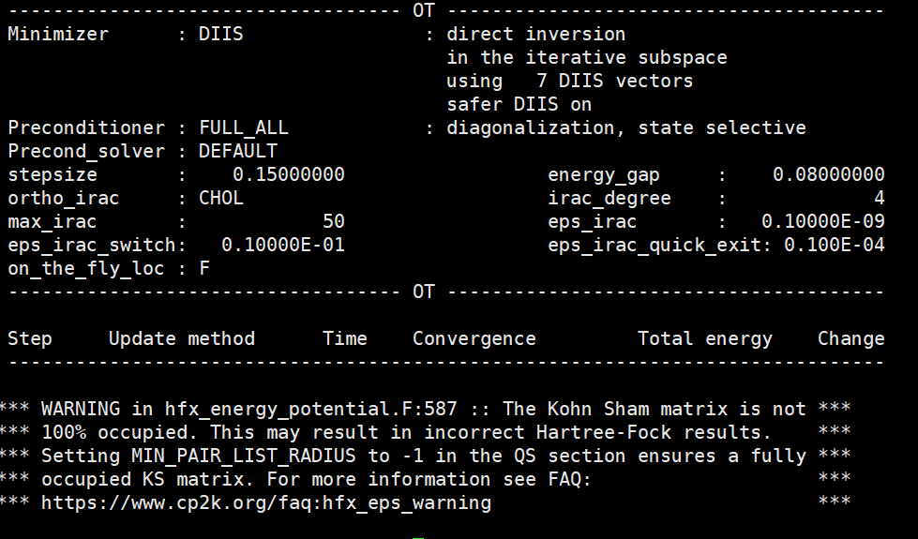
Task: Click the eps_irac value 0.10000E-09
Action: (822, 222)
